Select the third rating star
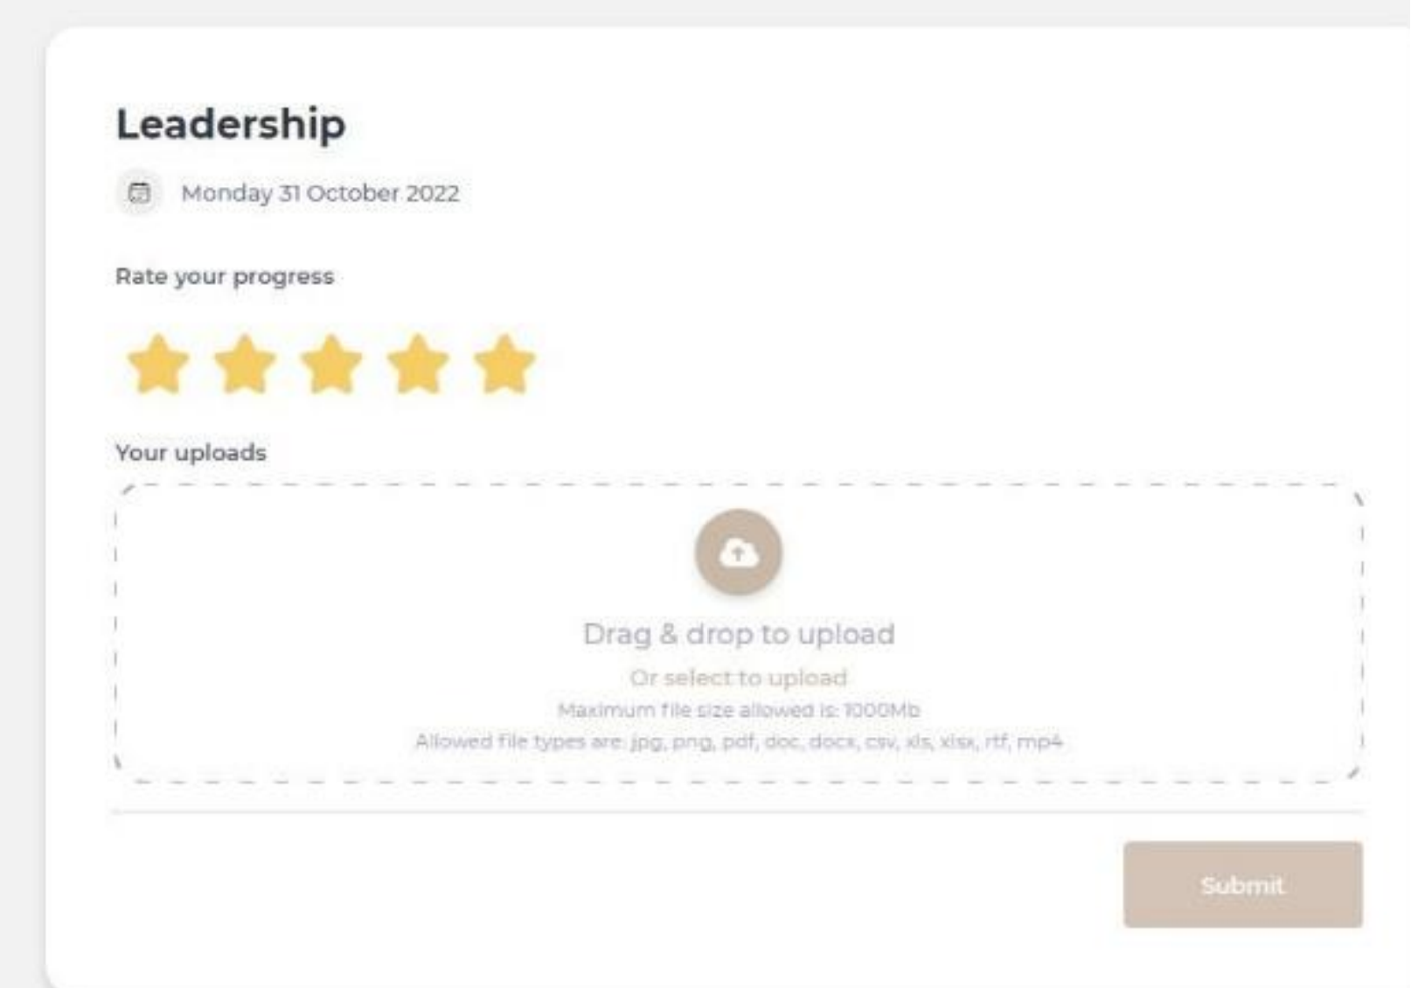The image size is (1411, 988). point(331,364)
